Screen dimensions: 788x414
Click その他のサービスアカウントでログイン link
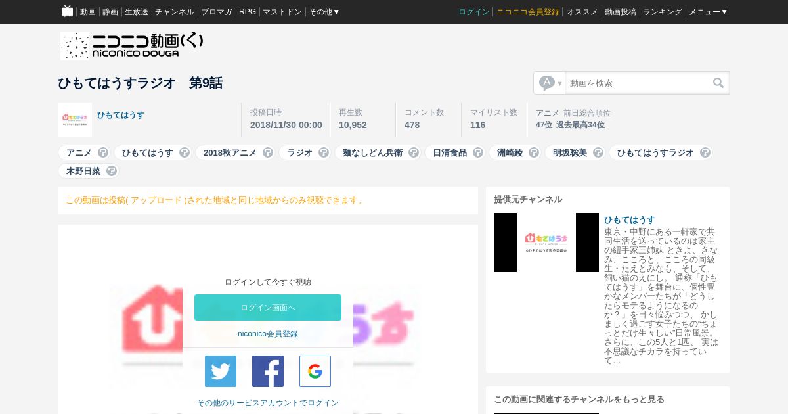(x=268, y=403)
